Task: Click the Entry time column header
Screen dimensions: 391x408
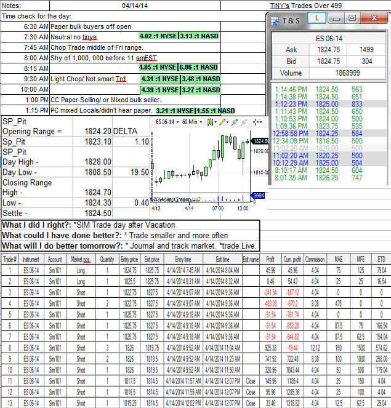Action: pyautogui.click(x=183, y=260)
